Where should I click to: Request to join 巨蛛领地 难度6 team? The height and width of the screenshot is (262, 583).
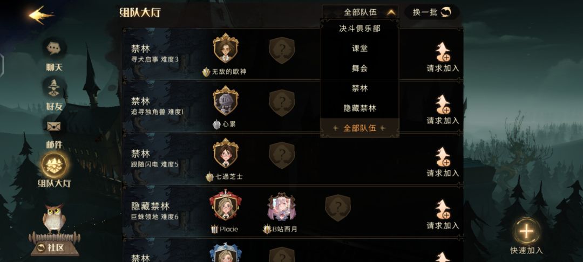[443, 215]
